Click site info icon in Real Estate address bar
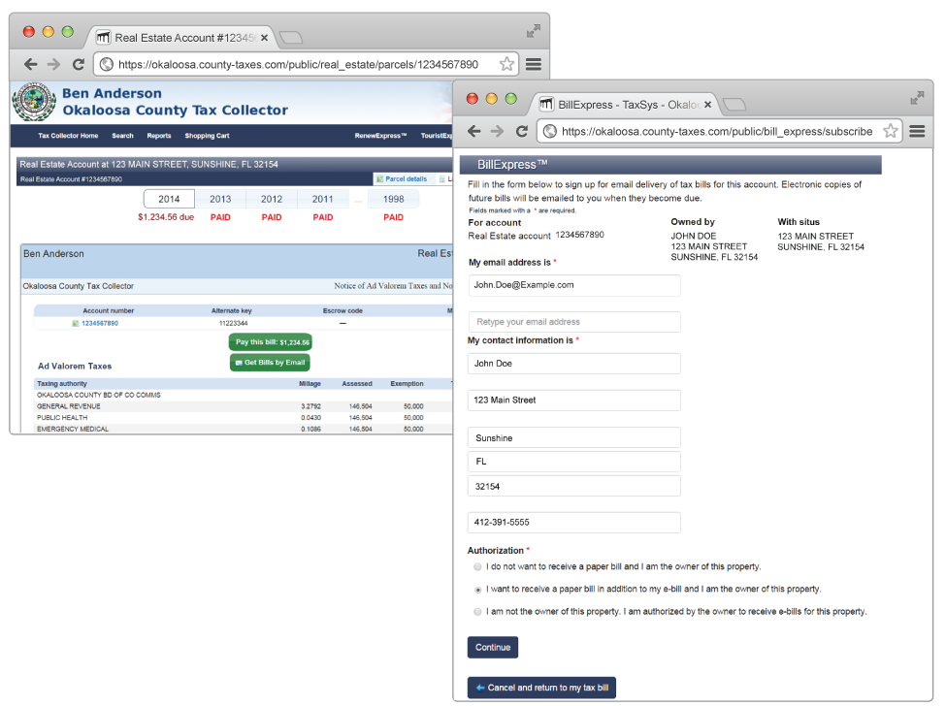 [x=106, y=64]
